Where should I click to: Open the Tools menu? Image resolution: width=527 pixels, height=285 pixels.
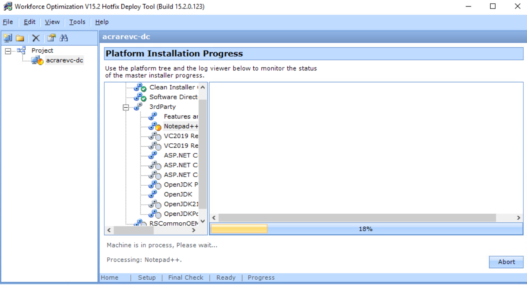pos(77,22)
